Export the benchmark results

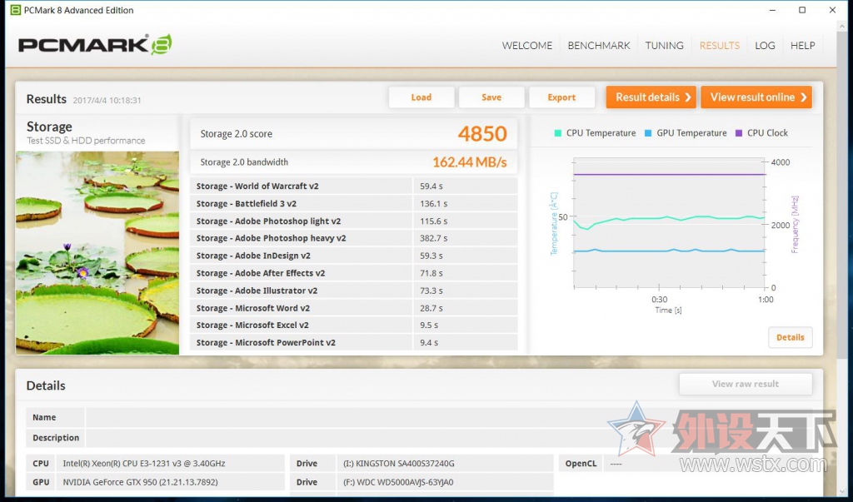coord(561,97)
